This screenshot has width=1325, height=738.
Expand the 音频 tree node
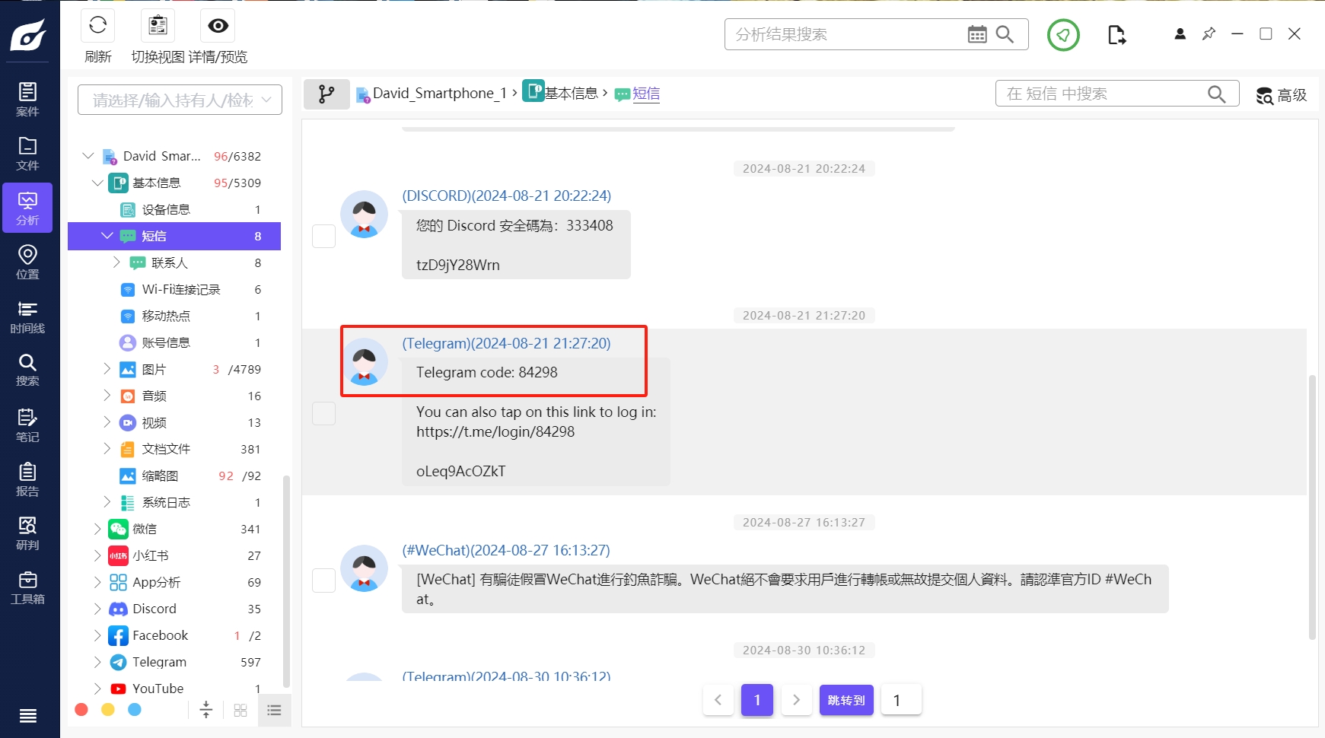coord(107,396)
